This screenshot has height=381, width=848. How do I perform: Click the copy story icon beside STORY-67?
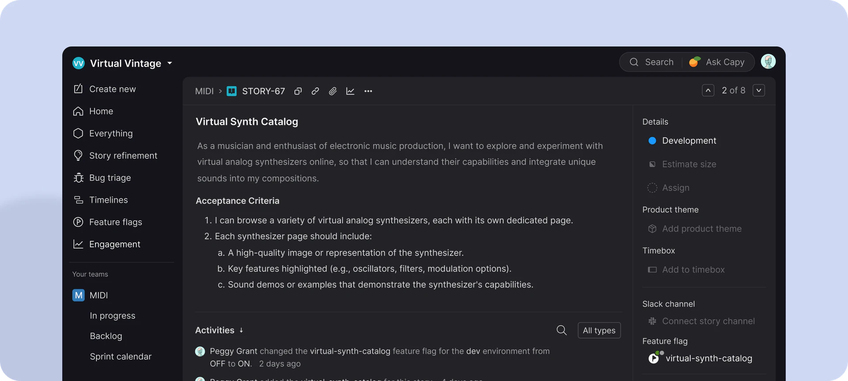tap(298, 91)
